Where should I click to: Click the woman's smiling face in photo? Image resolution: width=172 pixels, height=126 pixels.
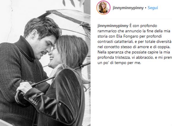53,57
